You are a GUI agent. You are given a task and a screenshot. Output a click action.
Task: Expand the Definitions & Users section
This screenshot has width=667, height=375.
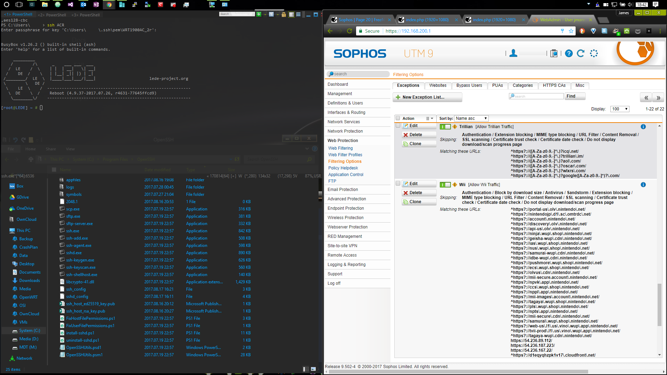tap(345, 103)
